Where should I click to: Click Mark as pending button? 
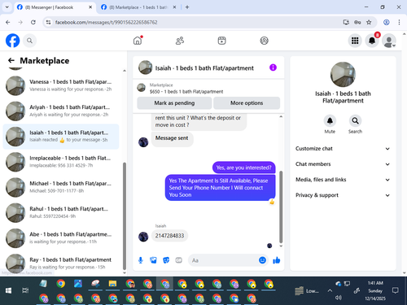pos(174,103)
